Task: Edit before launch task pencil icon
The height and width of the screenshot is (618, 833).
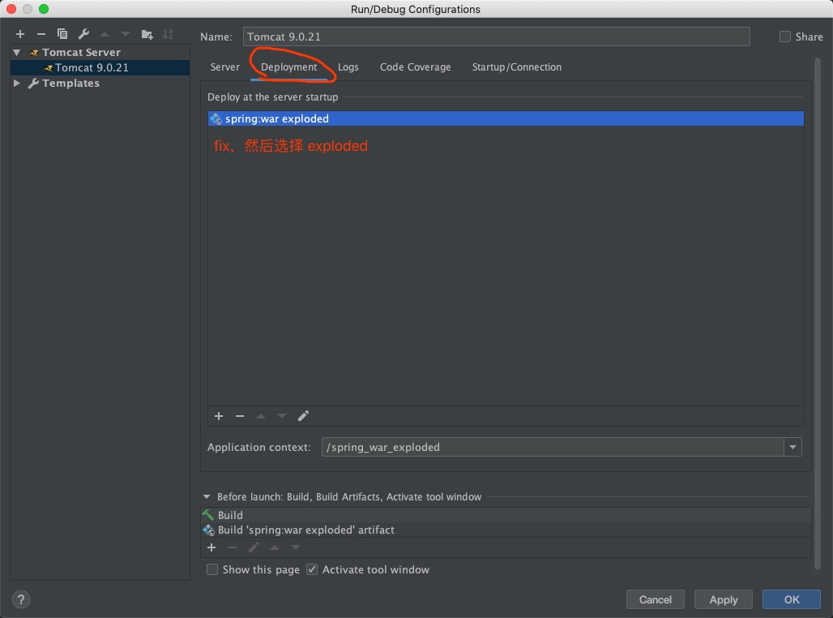Action: coord(254,547)
